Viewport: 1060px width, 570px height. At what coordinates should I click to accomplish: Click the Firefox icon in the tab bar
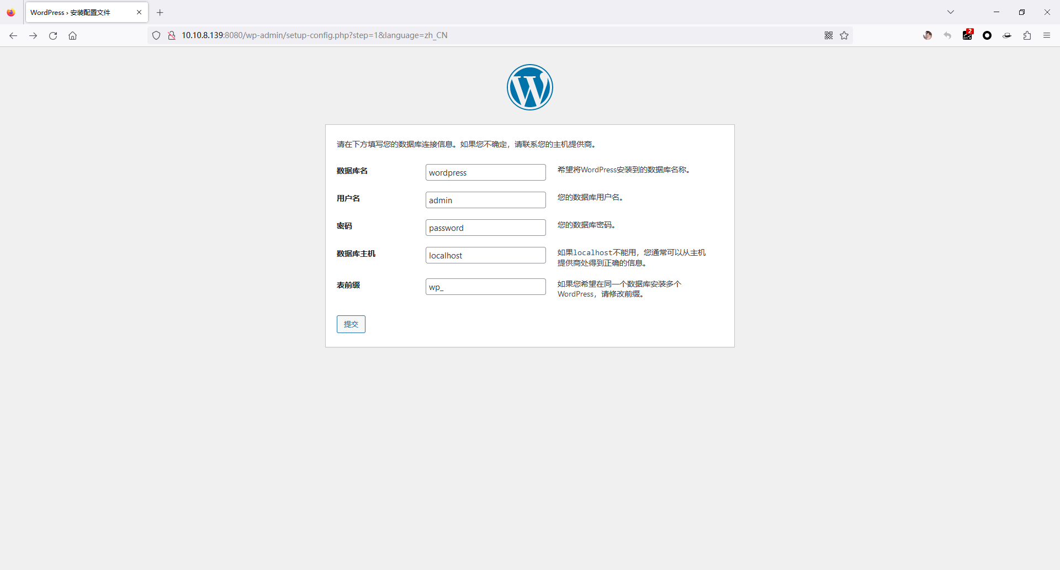coord(11,12)
